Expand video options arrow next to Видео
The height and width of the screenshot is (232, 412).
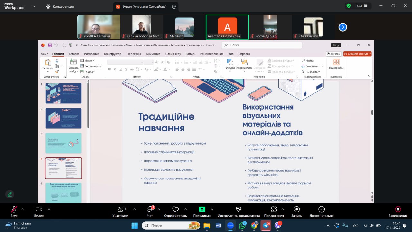49,209
